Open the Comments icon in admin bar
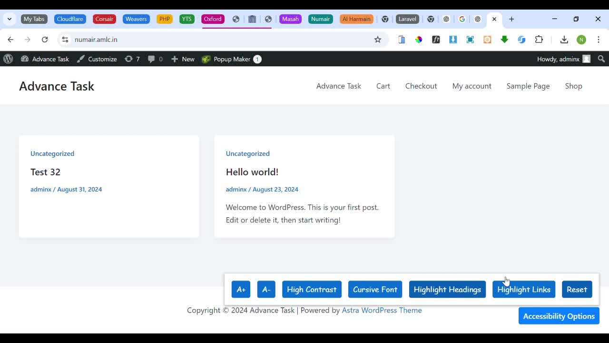This screenshot has width=609, height=343. 155,59
